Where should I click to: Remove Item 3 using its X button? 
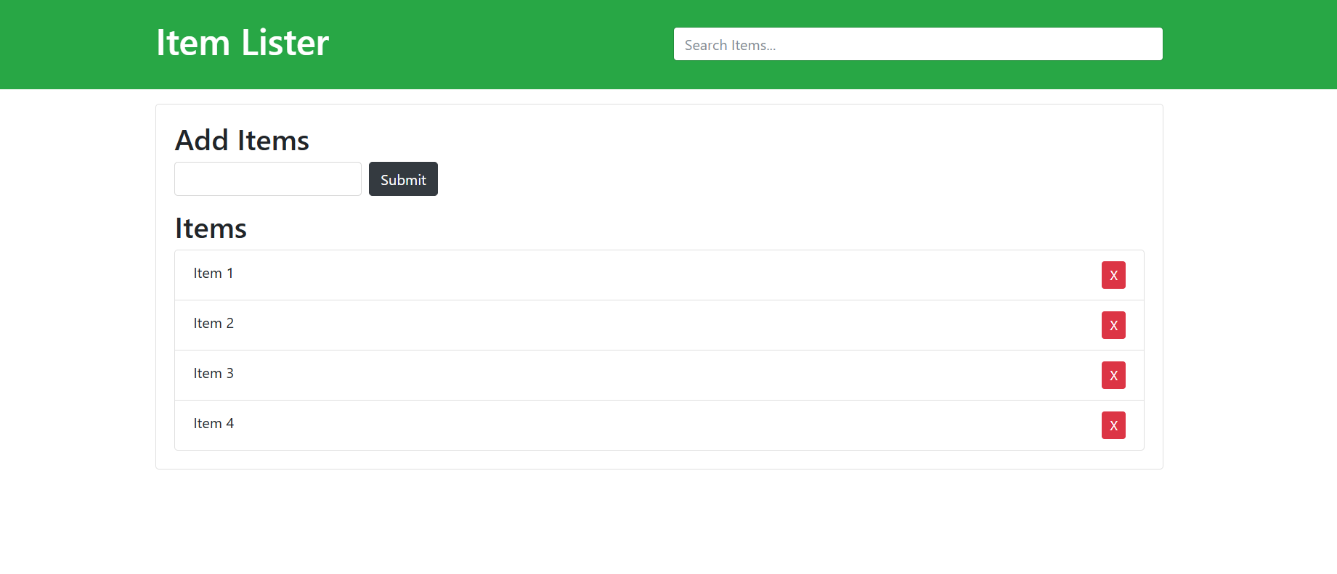pyautogui.click(x=1113, y=375)
